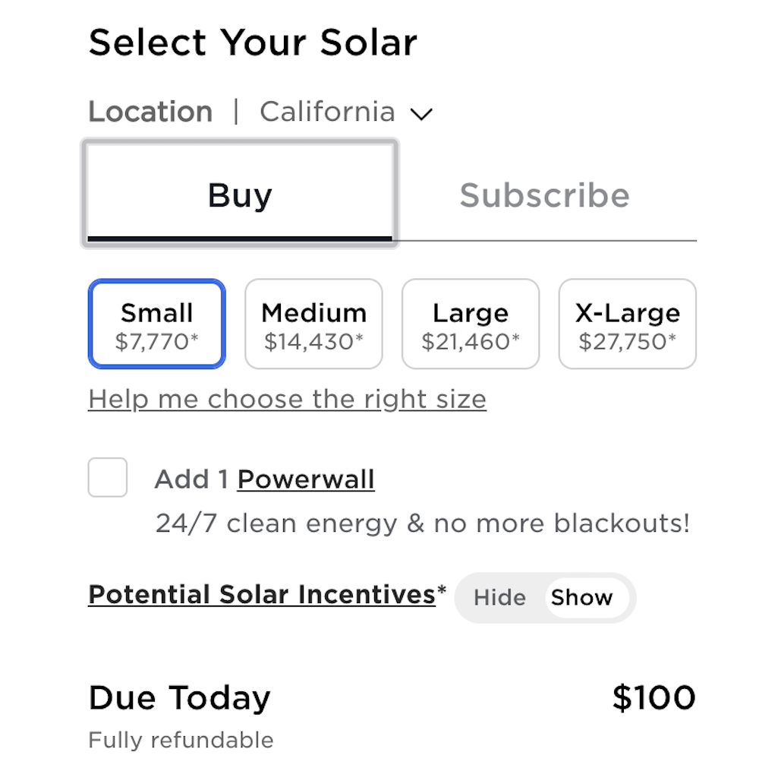Screen dimensions: 759x784
Task: Choose the Medium $14,430 option
Action: (313, 324)
